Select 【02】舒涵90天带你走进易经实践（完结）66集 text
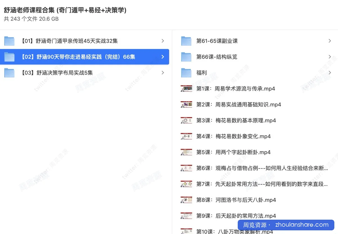 [x=78, y=57]
